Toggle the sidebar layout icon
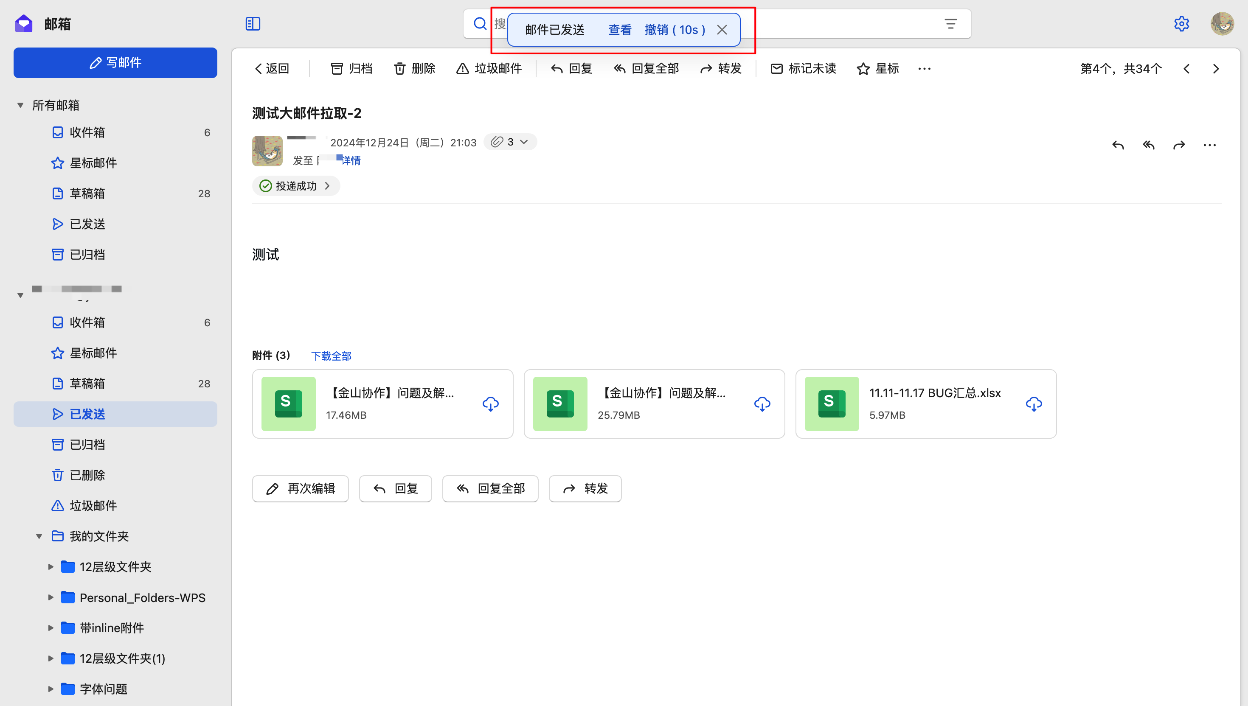1248x706 pixels. [253, 24]
